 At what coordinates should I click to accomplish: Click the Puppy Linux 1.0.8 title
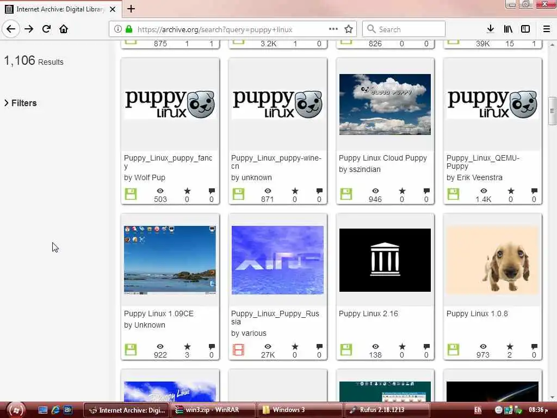point(477,314)
